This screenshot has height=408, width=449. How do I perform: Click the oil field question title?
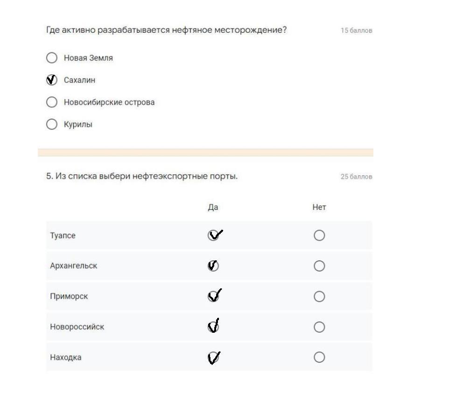click(x=166, y=30)
